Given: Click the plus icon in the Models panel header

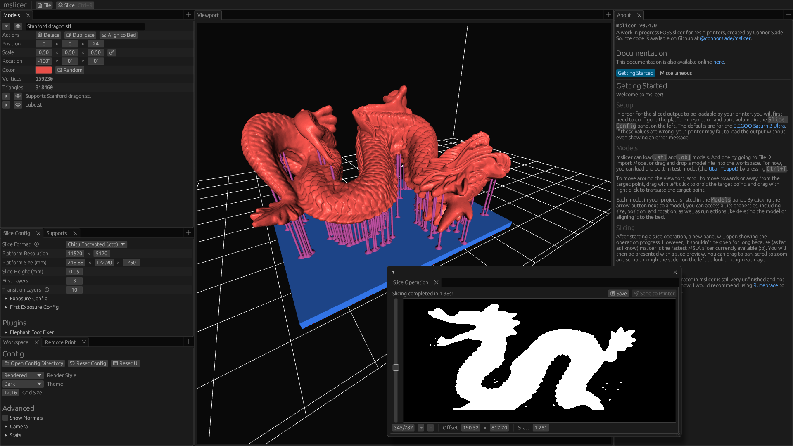Looking at the screenshot, I should point(189,15).
